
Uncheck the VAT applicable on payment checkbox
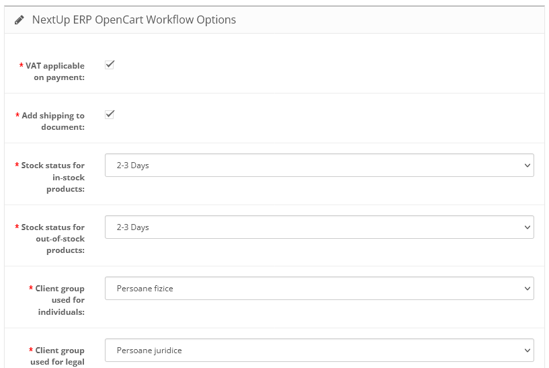coord(110,65)
